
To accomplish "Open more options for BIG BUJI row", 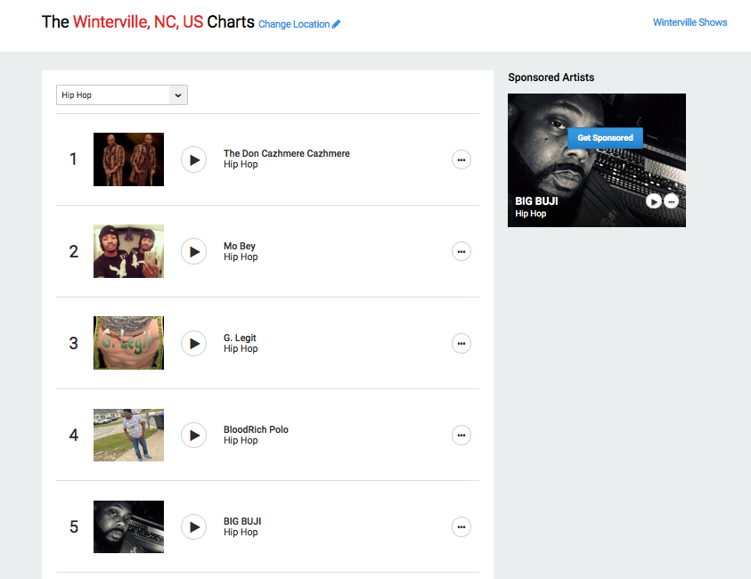I will (x=461, y=526).
